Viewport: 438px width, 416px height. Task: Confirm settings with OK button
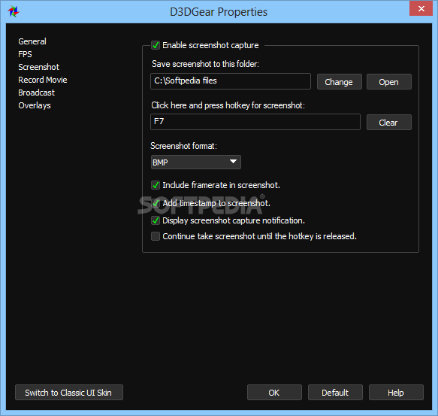[274, 393]
